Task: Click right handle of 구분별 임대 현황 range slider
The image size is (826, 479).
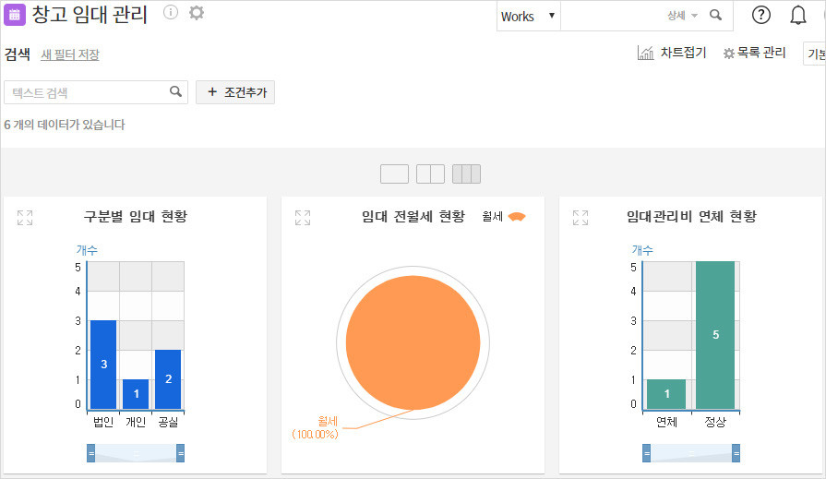Action: 180,453
